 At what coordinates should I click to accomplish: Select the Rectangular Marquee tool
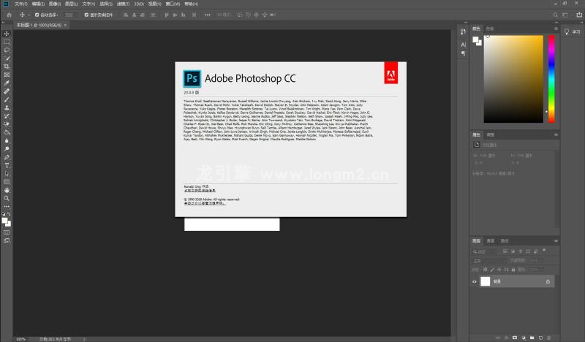7,42
